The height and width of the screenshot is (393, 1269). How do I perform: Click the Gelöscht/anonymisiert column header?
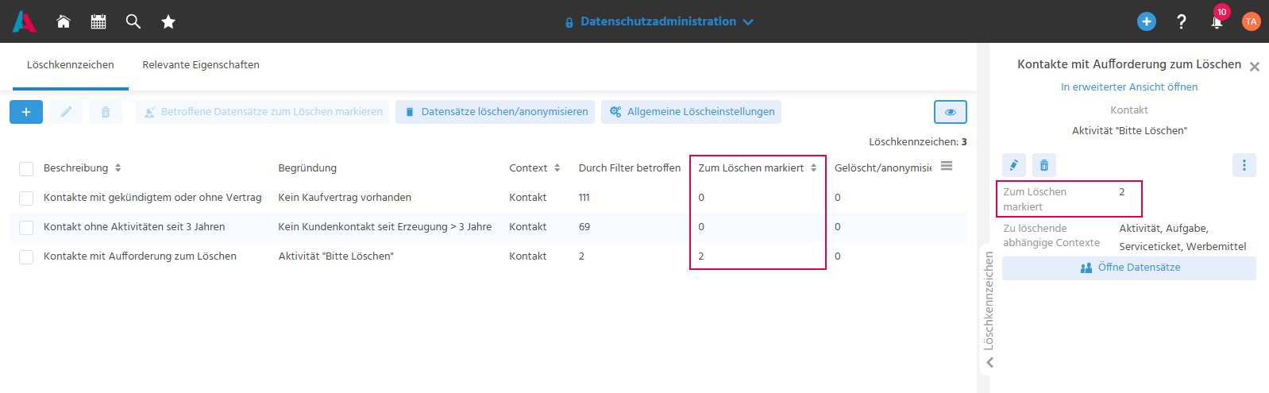(x=883, y=168)
